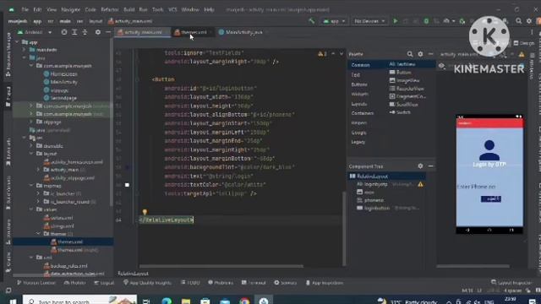Click editor warnings indicator showing 2
Screen dimensions: 541x304
pyautogui.click(x=322, y=54)
